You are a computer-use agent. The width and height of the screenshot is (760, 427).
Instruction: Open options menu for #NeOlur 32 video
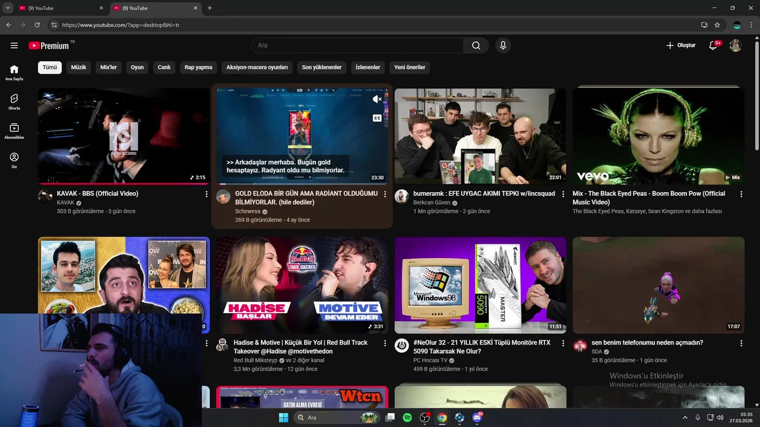[x=563, y=343]
